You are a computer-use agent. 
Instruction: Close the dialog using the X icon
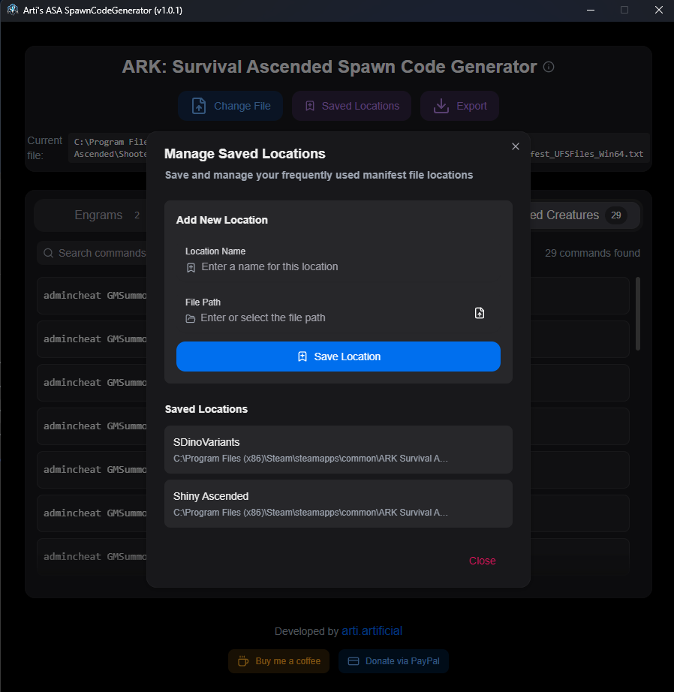(515, 146)
